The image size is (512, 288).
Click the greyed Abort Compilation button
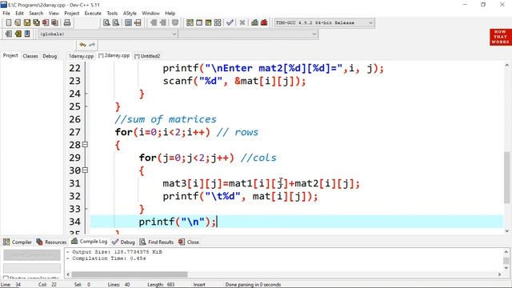pos(32,254)
